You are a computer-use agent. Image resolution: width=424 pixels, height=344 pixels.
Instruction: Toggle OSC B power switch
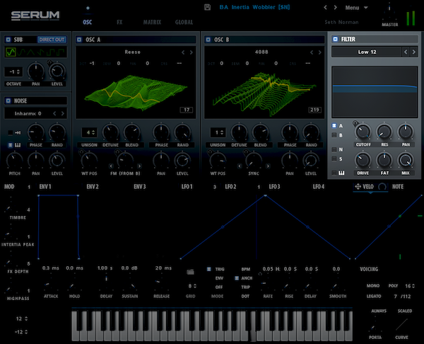(208, 40)
